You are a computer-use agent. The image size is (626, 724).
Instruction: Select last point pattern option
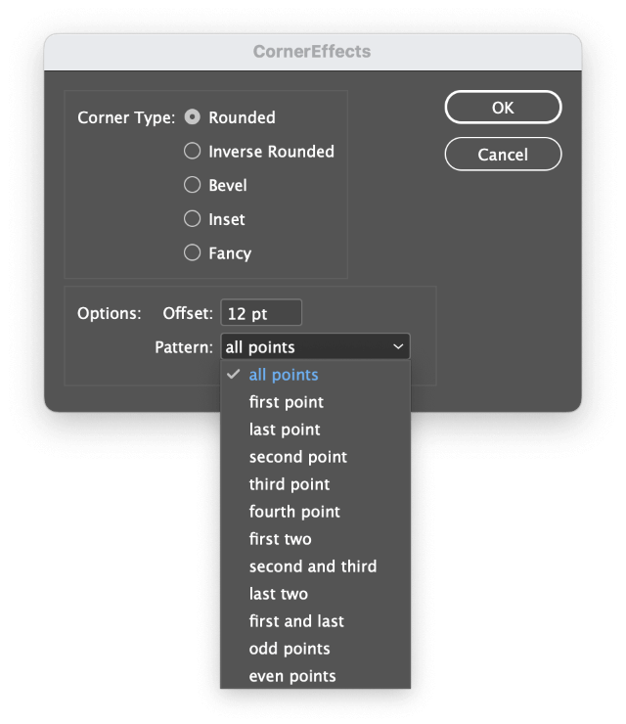(315, 430)
